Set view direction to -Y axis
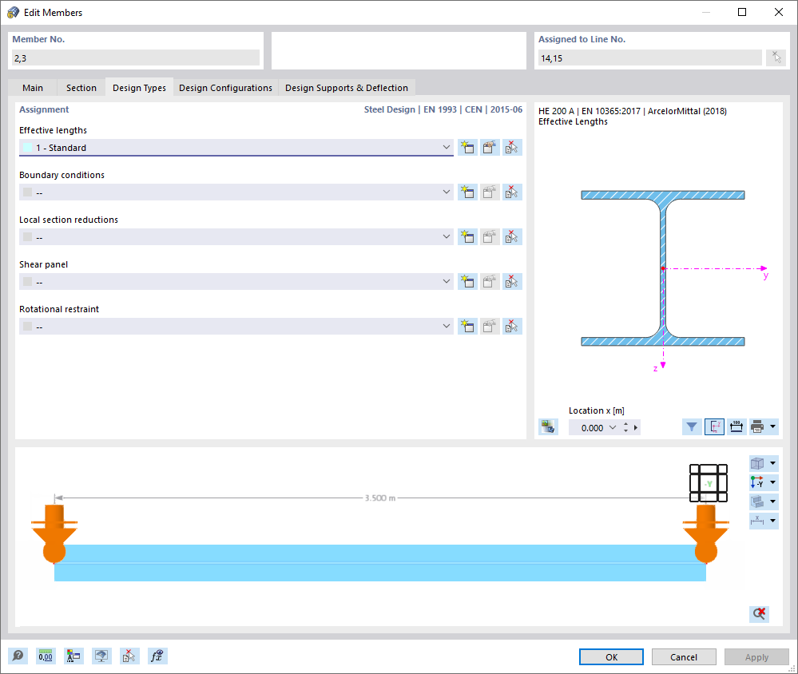798x674 pixels. tap(757, 482)
